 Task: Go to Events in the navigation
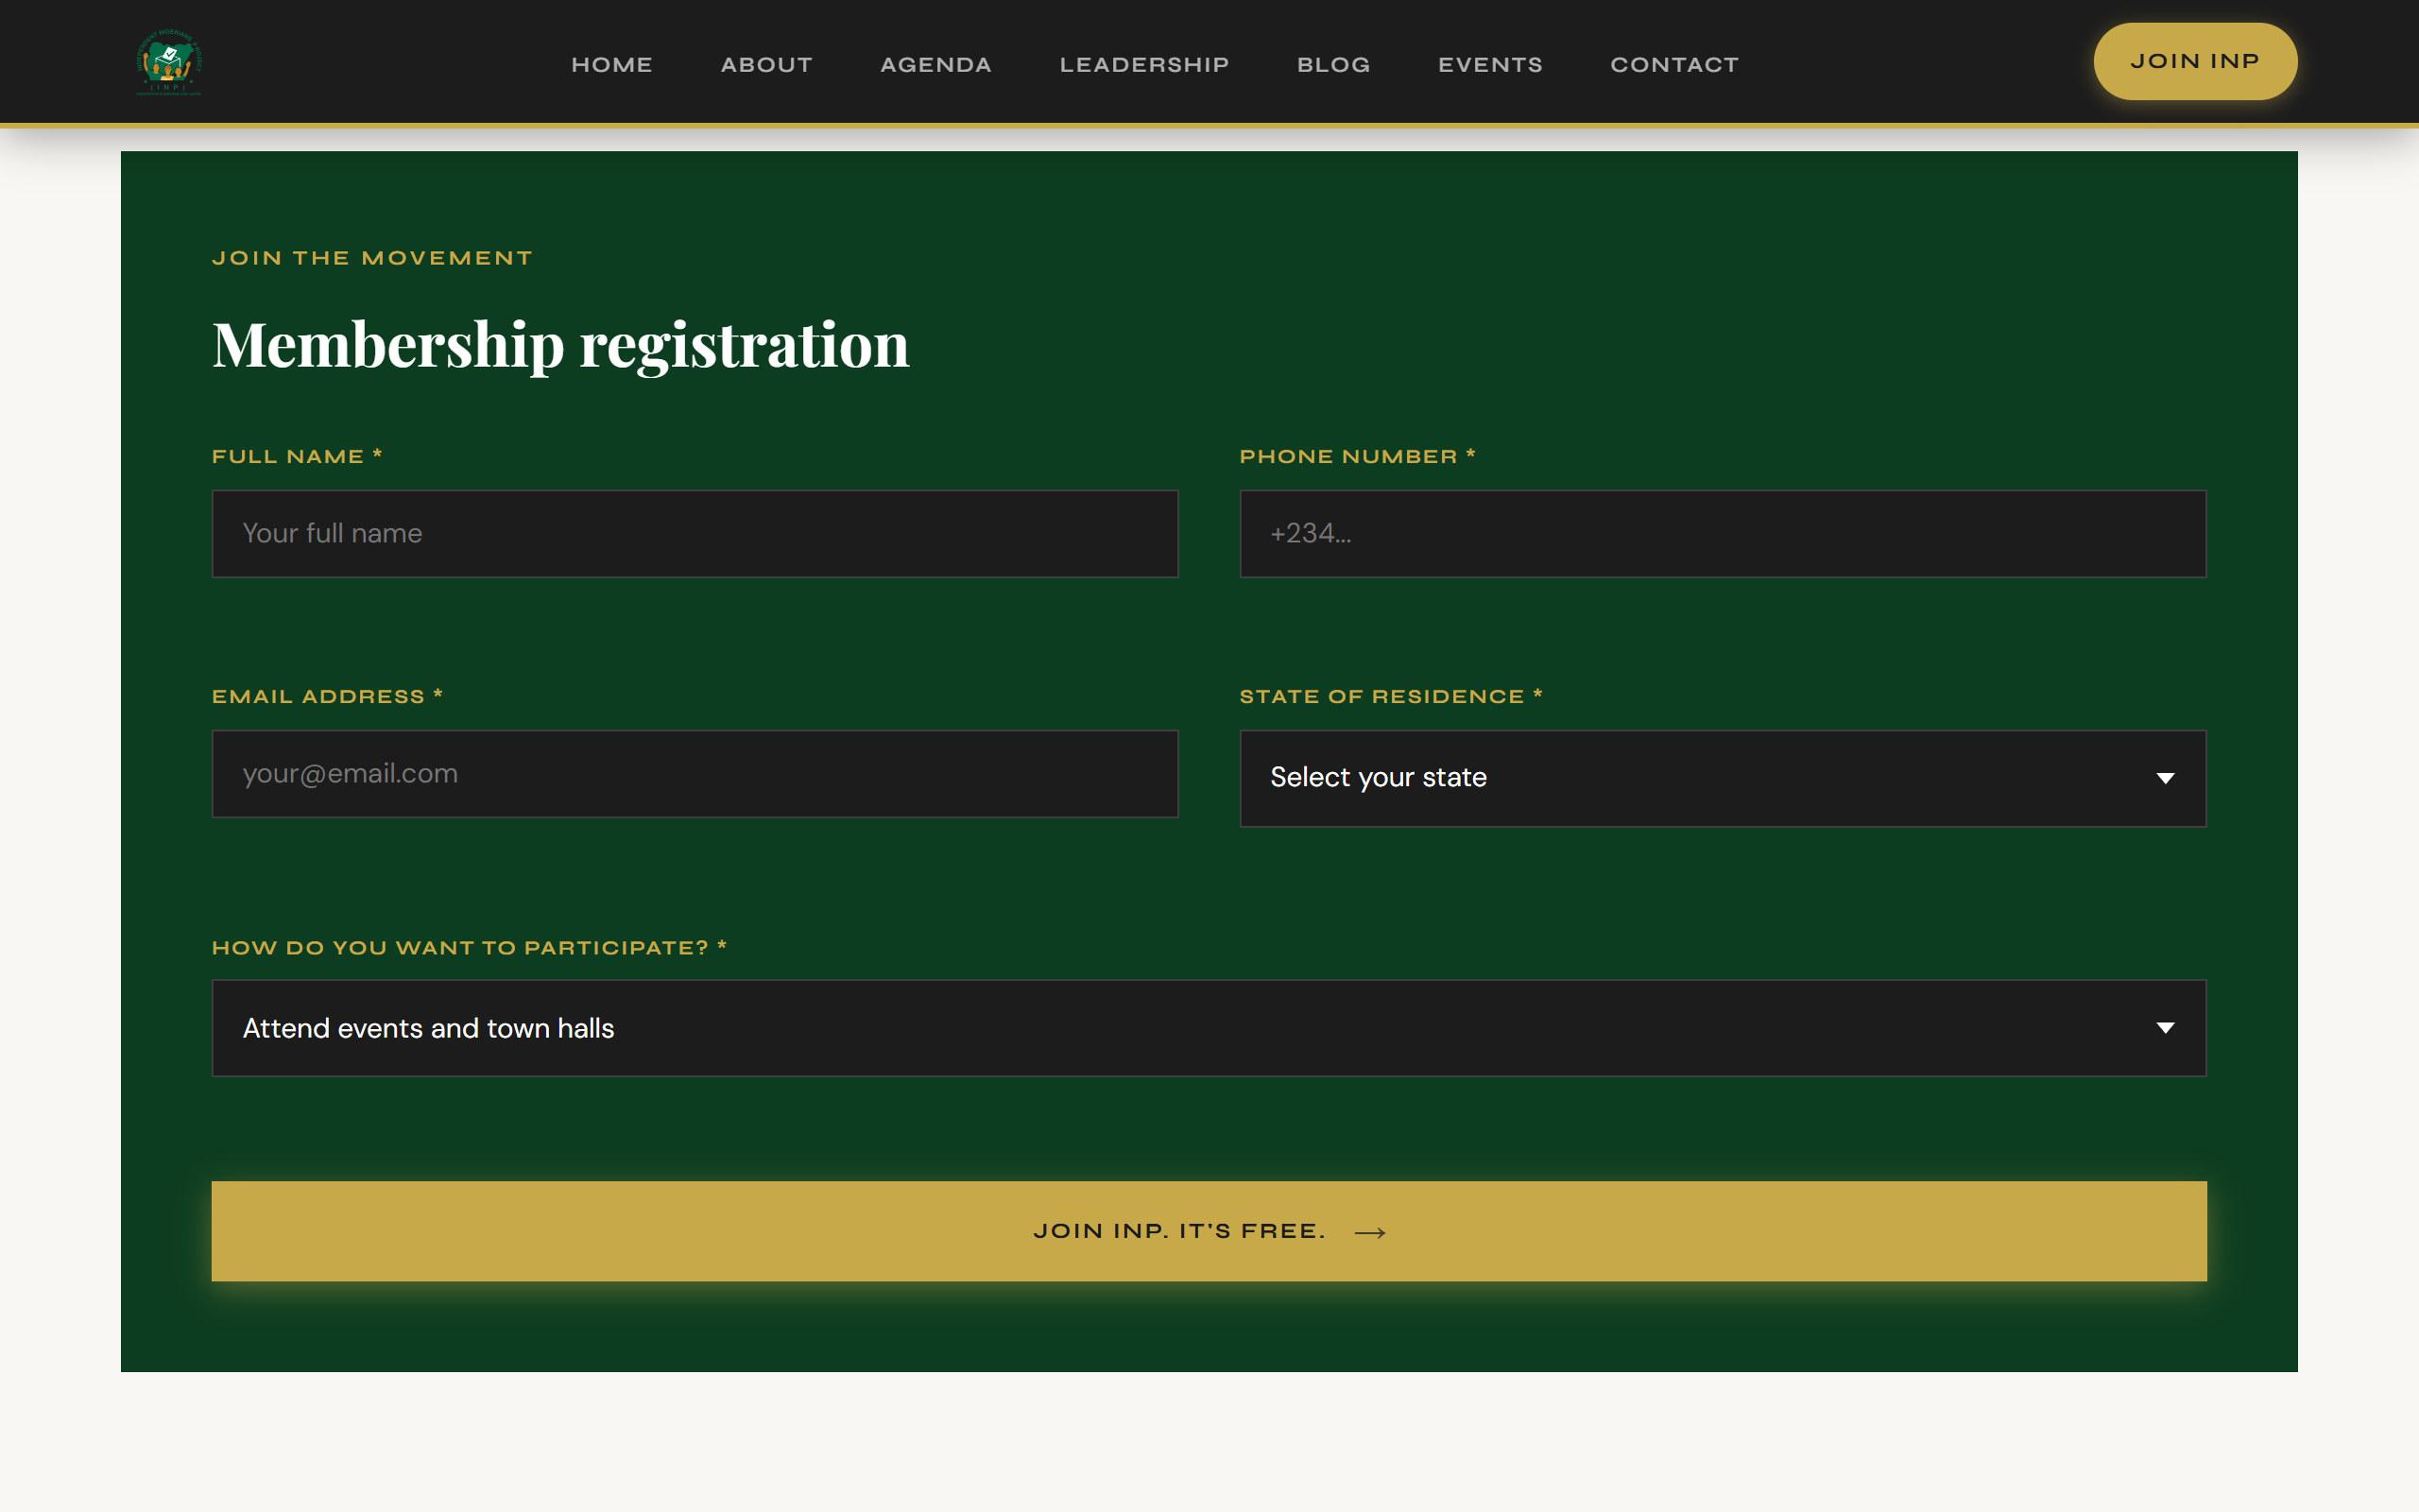click(x=1490, y=65)
